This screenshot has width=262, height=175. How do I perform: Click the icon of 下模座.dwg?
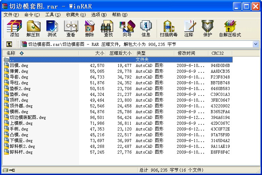(x=6, y=140)
